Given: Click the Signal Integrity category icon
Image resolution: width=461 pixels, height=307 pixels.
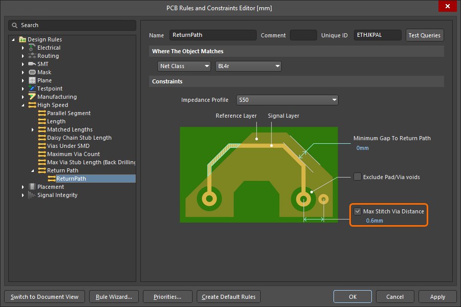Looking at the screenshot, I should click(x=32, y=195).
